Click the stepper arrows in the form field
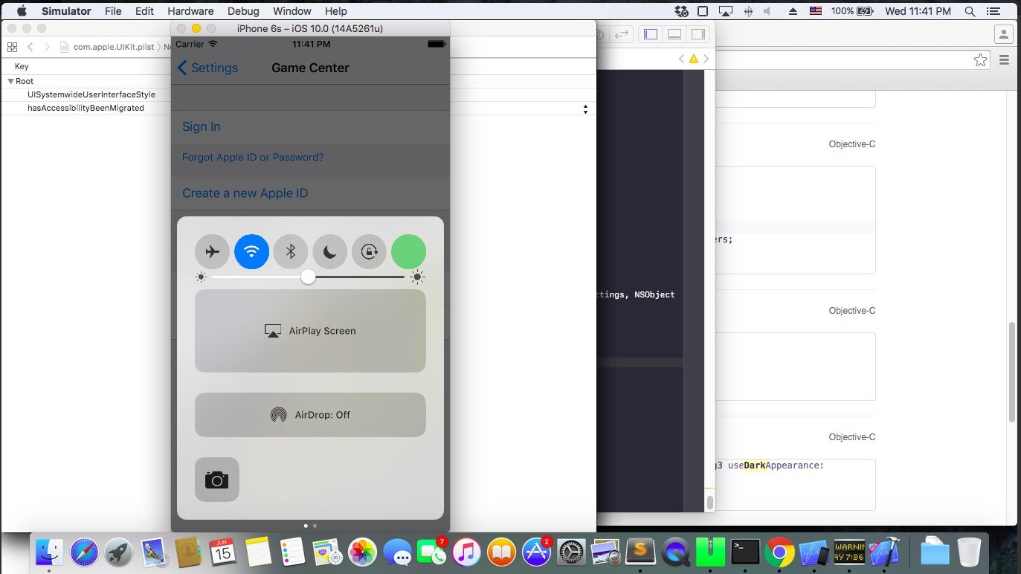 [586, 109]
